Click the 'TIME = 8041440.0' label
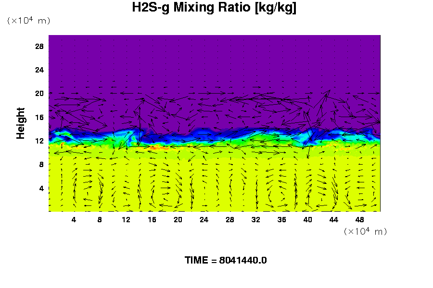The height and width of the screenshot is (288, 433). [226, 260]
